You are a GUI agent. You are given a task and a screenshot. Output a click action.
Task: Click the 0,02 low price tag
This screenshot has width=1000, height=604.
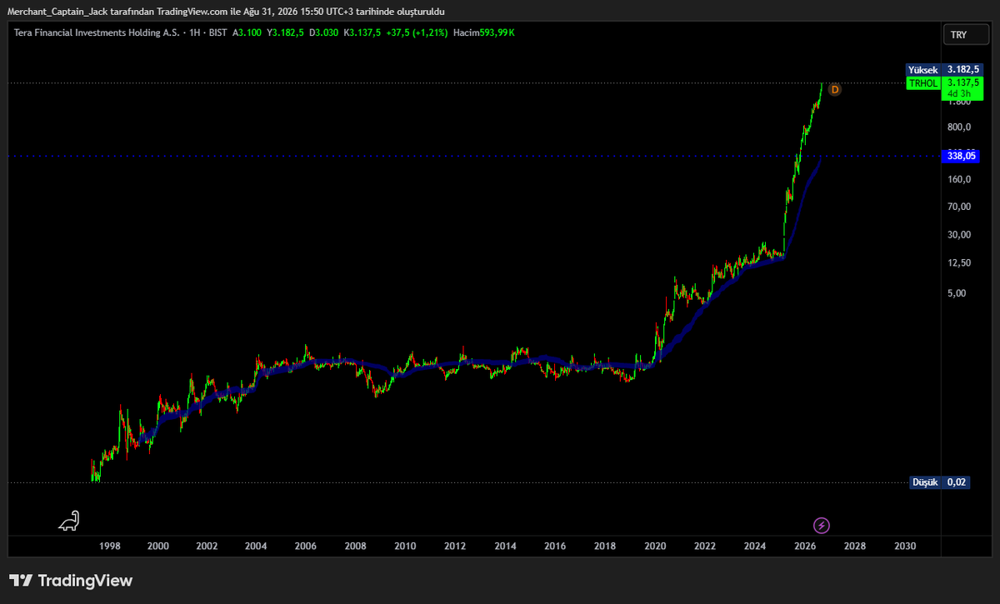point(957,482)
